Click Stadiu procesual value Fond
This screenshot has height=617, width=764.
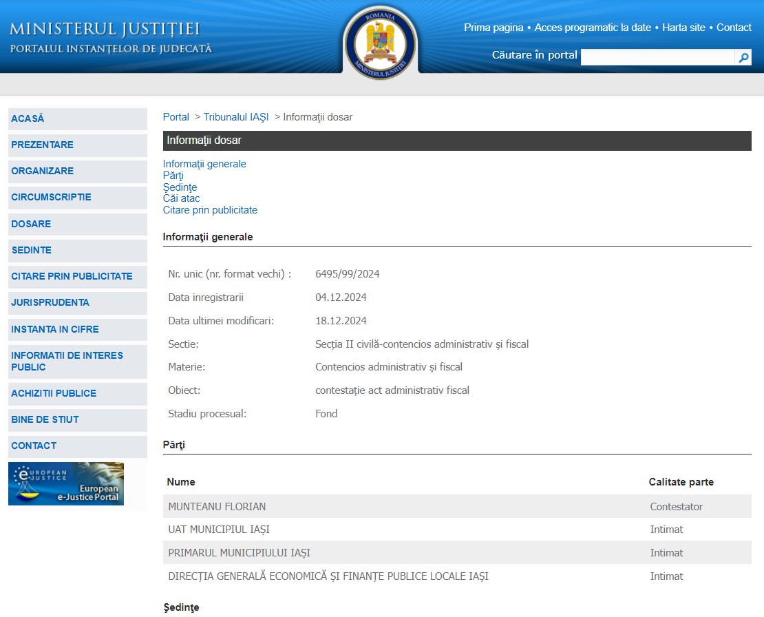point(326,414)
